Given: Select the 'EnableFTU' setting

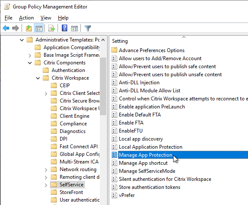Looking at the screenshot, I should pos(131,131).
